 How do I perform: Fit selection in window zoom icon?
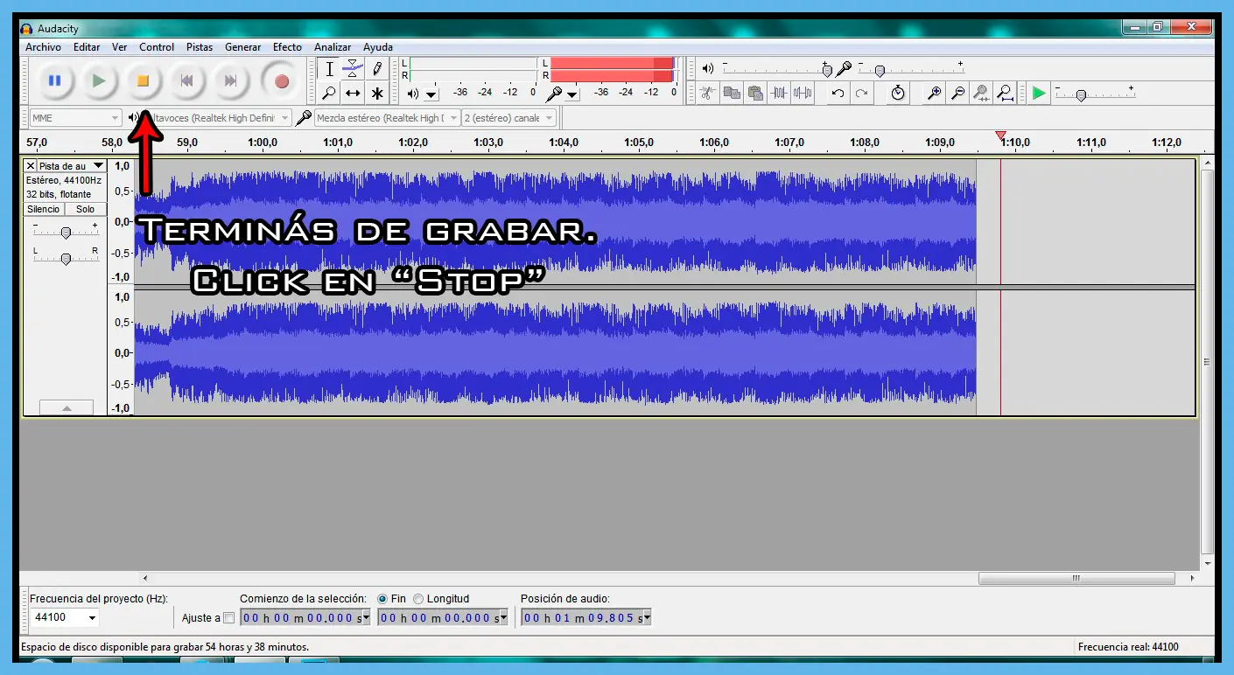click(982, 93)
